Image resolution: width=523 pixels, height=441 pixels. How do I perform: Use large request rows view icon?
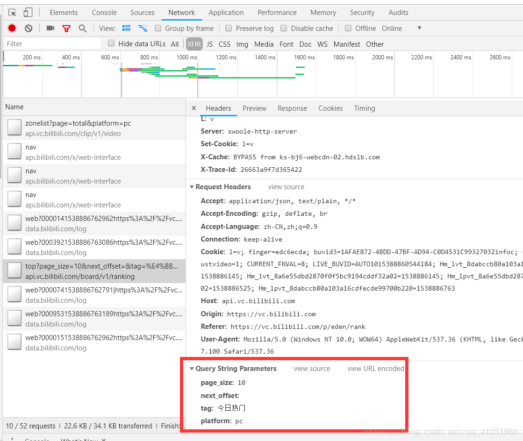[x=126, y=28]
